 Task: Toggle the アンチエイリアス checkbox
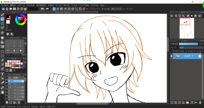coord(87,9)
